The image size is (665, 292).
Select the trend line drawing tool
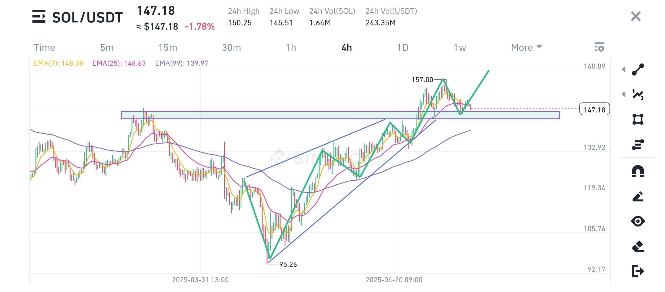pos(638,69)
